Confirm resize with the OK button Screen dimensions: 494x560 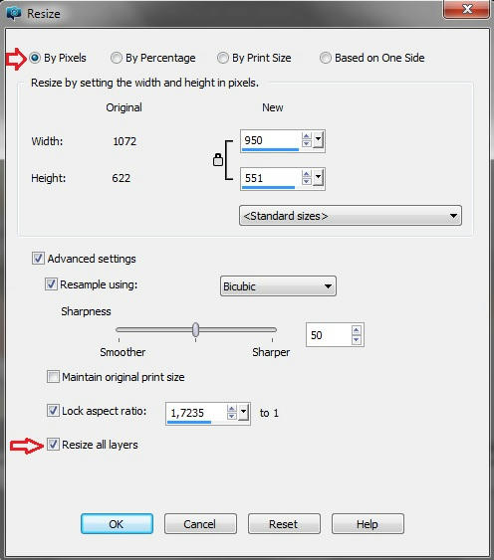coord(117,524)
